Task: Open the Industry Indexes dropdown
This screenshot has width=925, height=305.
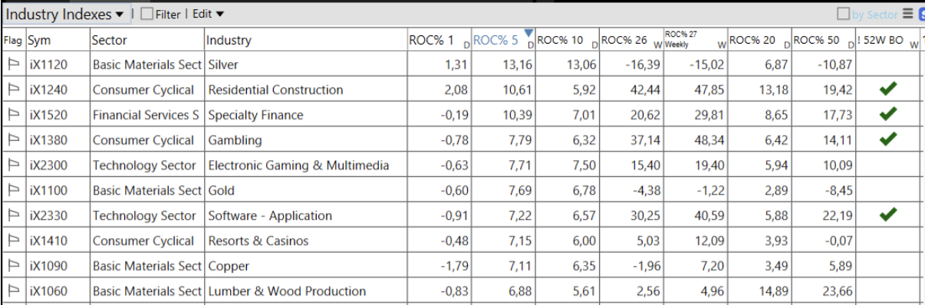Action: point(66,14)
